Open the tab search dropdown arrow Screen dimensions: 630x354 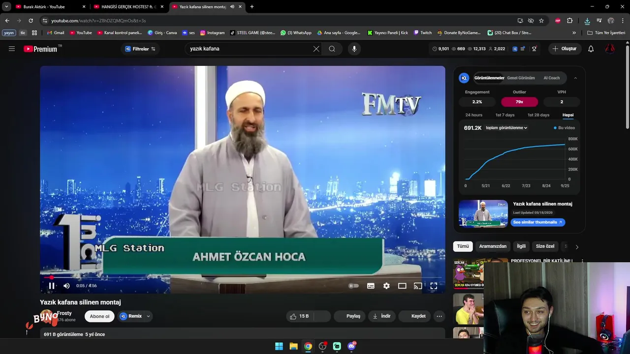(x=6, y=7)
